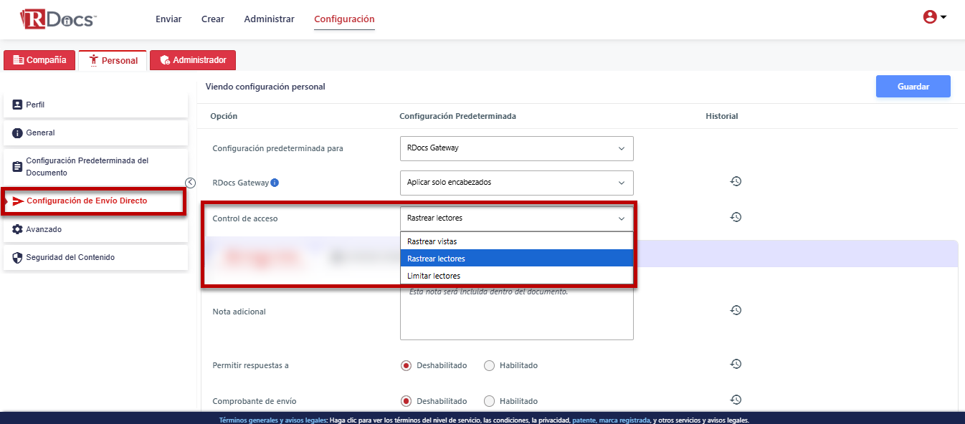Select Deshabilitado for Permitir respuestas a
Screen dimensions: 965x424
pos(407,365)
